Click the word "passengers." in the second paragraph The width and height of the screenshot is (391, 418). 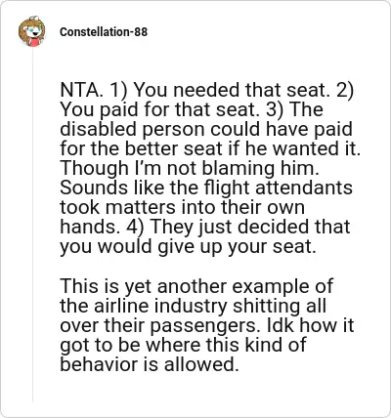[205, 326]
